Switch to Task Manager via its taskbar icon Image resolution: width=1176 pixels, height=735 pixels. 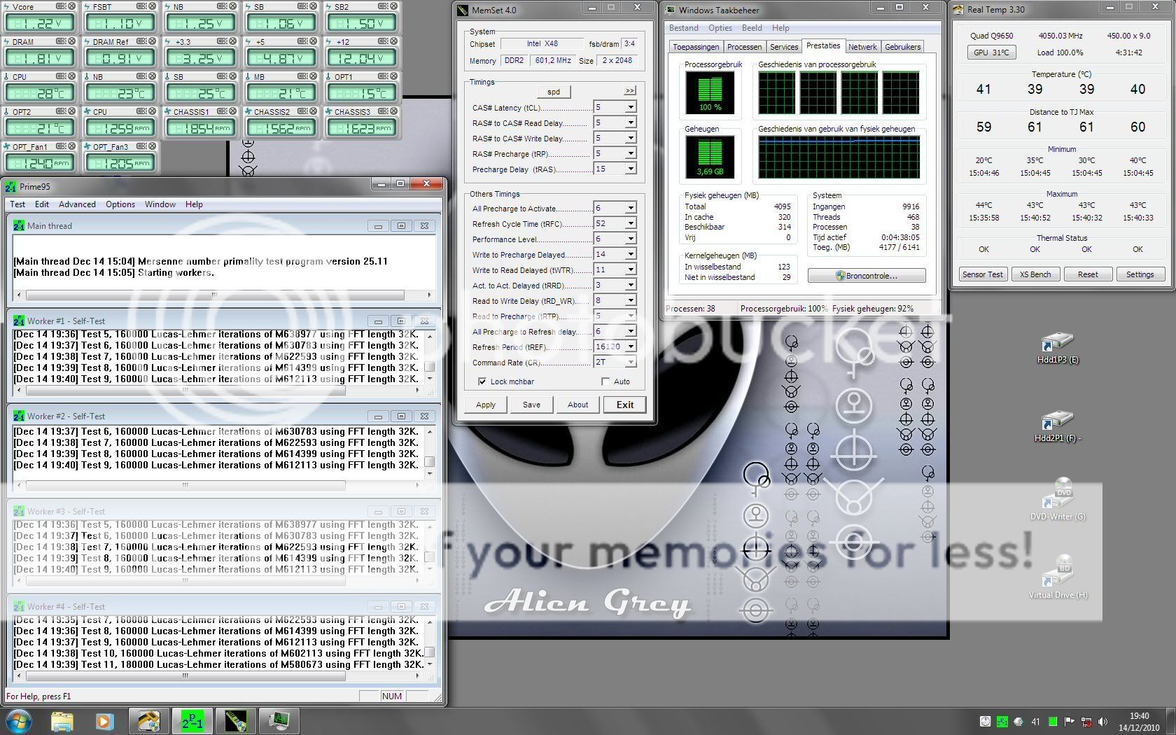point(279,721)
